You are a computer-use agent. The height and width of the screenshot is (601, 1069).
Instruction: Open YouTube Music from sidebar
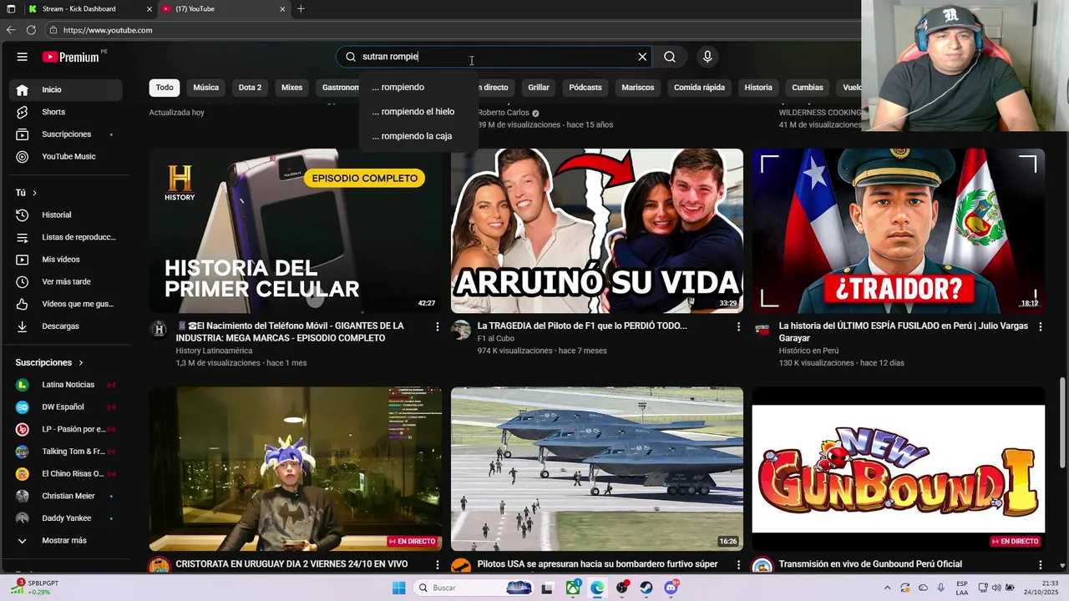(66, 156)
